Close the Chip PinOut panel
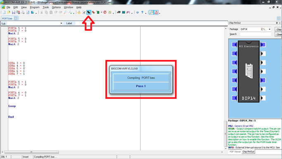This screenshot has height=159, width=282. (280, 23)
